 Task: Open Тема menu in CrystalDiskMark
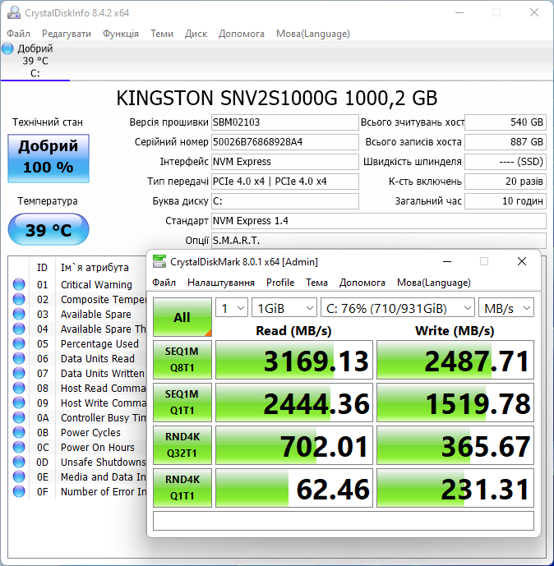(316, 283)
